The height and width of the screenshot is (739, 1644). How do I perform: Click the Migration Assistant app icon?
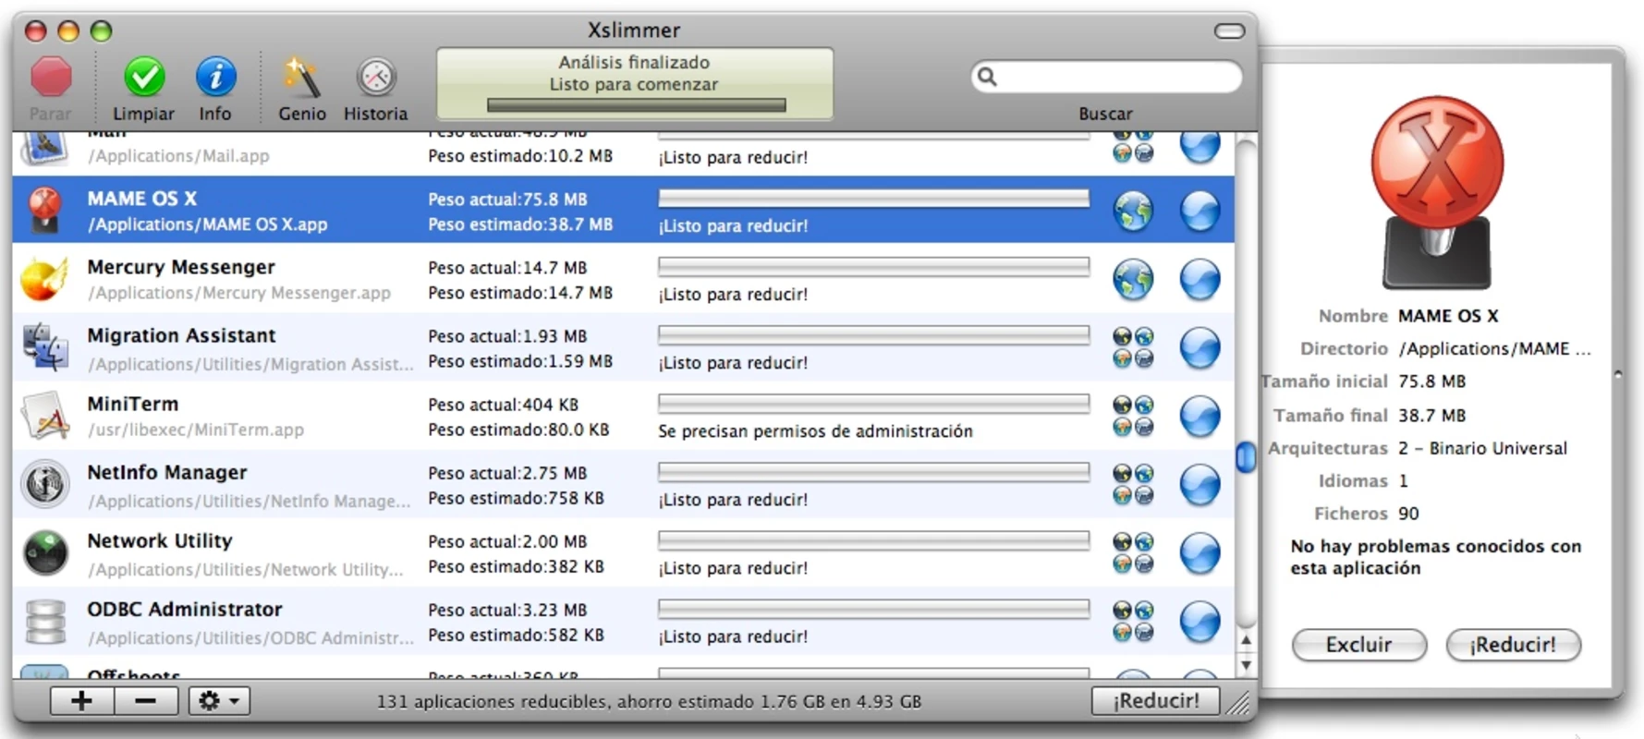coord(45,347)
